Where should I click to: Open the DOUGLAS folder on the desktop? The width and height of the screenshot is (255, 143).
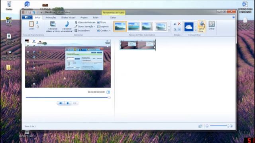point(8,69)
